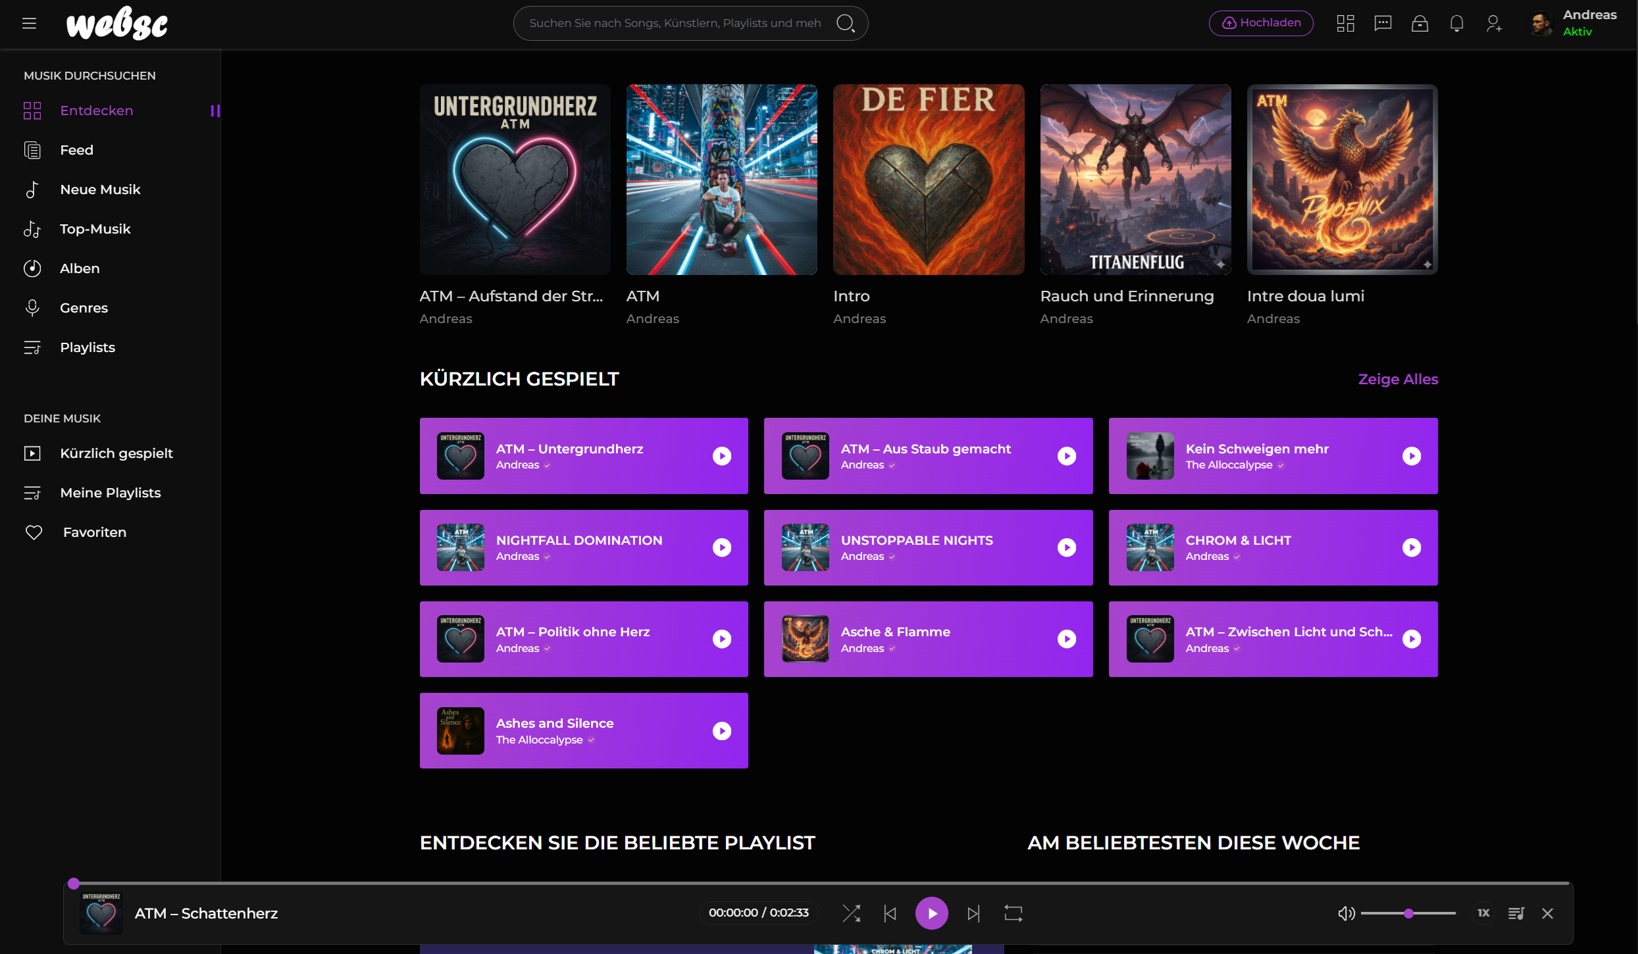Image resolution: width=1638 pixels, height=954 pixels.
Task: Open the dashboard grid icon
Action: pyautogui.click(x=1346, y=23)
